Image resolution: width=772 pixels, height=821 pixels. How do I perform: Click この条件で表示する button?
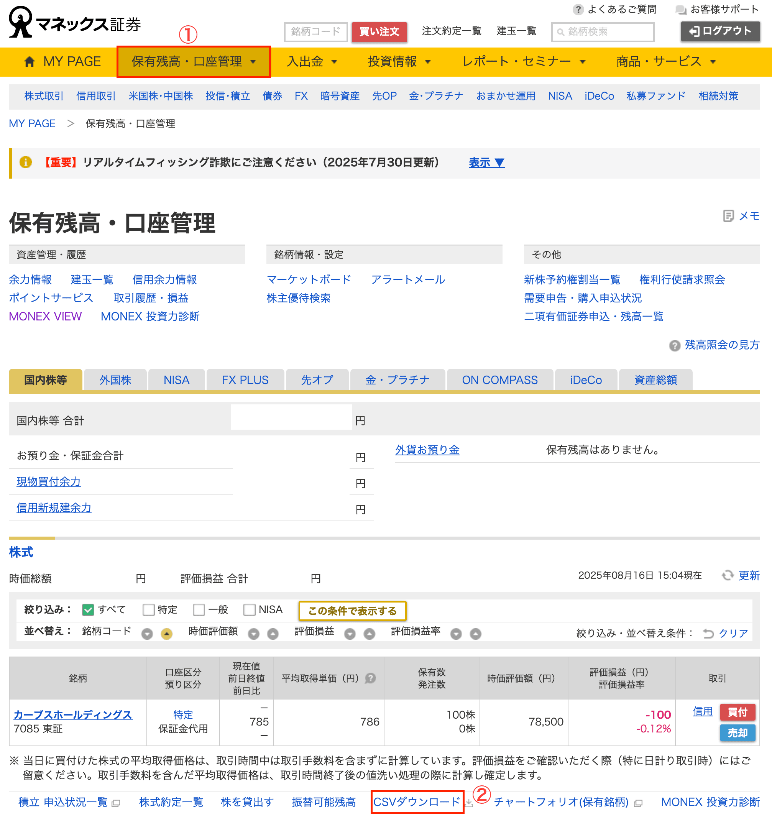(352, 611)
